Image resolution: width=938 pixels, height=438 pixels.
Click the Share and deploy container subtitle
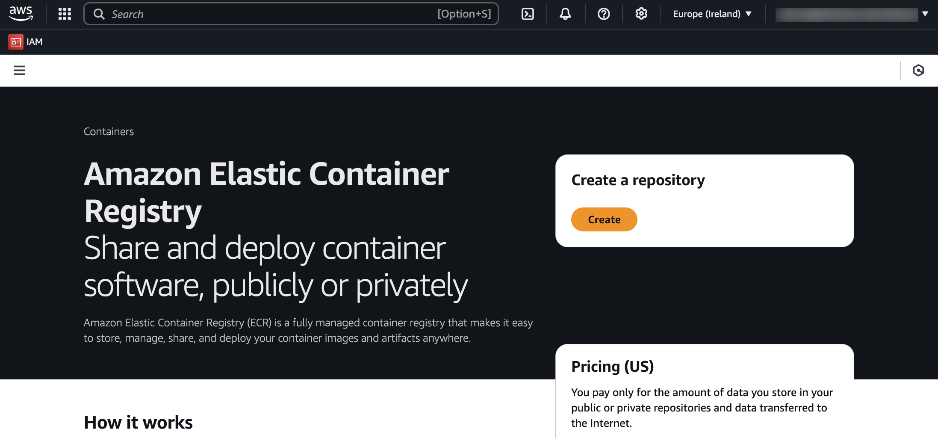click(276, 266)
